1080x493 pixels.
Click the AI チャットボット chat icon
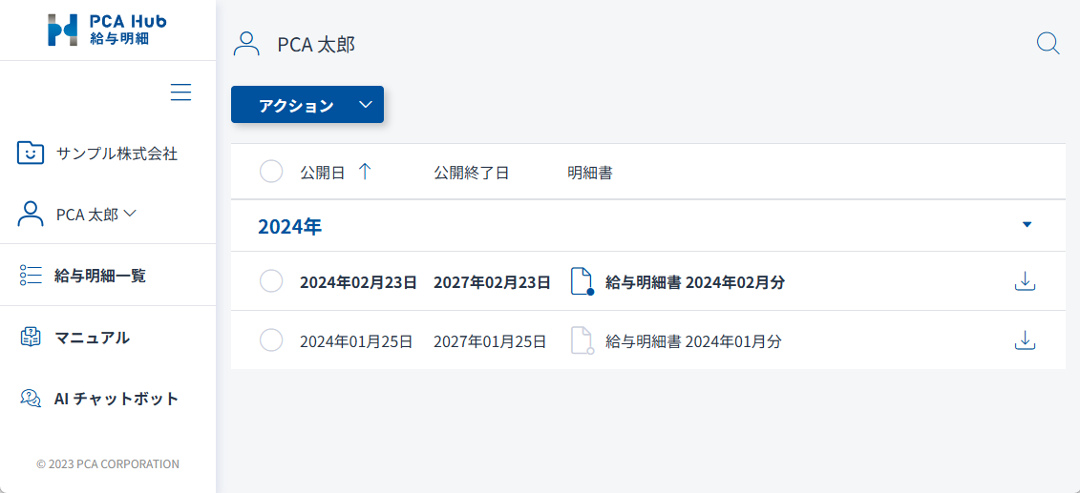[x=31, y=398]
